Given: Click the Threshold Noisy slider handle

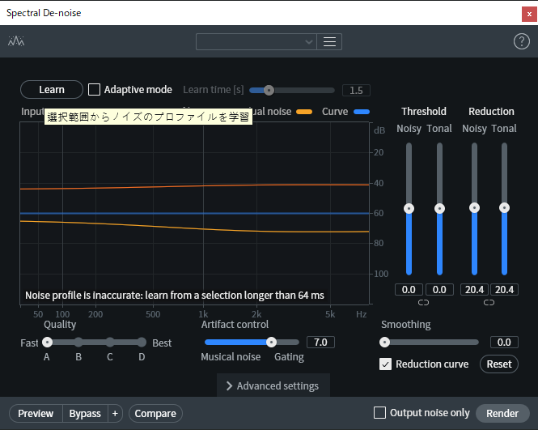Looking at the screenshot, I should (409, 208).
